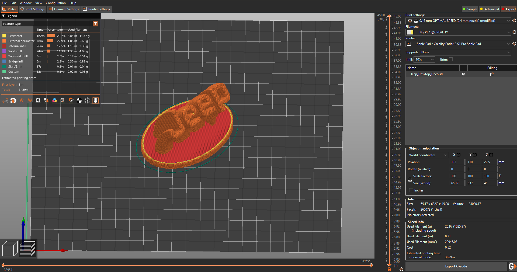
Task: Toggle tool changes visibility icon
Action: (x=46, y=100)
